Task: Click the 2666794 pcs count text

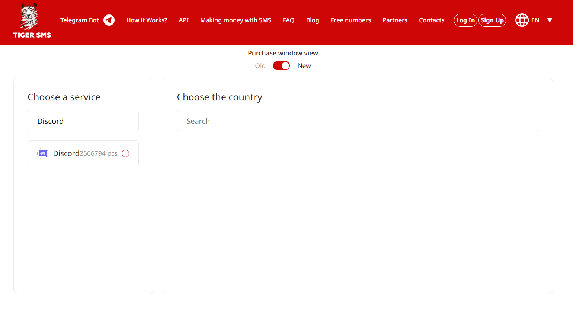Action: 99,153
